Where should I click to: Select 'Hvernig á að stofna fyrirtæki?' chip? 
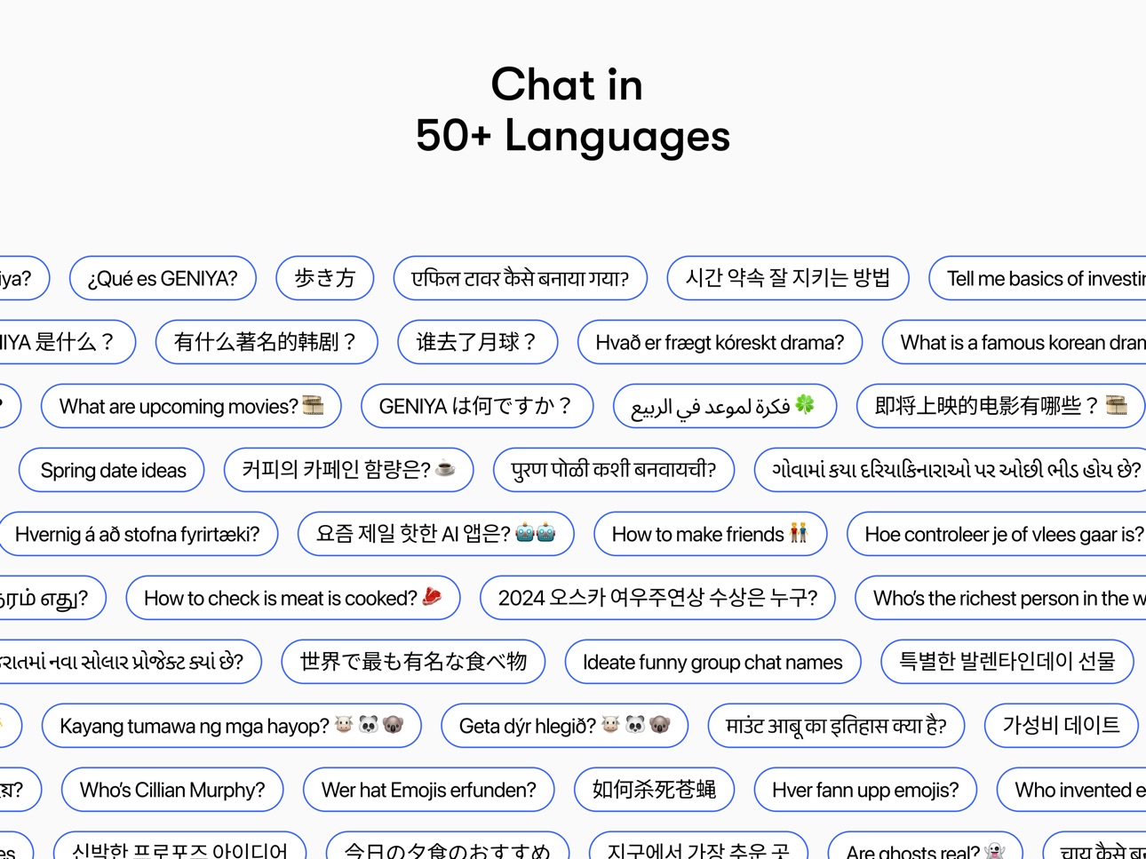pyautogui.click(x=138, y=534)
